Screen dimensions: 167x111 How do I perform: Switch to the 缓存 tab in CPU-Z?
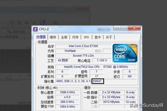tap(53, 37)
